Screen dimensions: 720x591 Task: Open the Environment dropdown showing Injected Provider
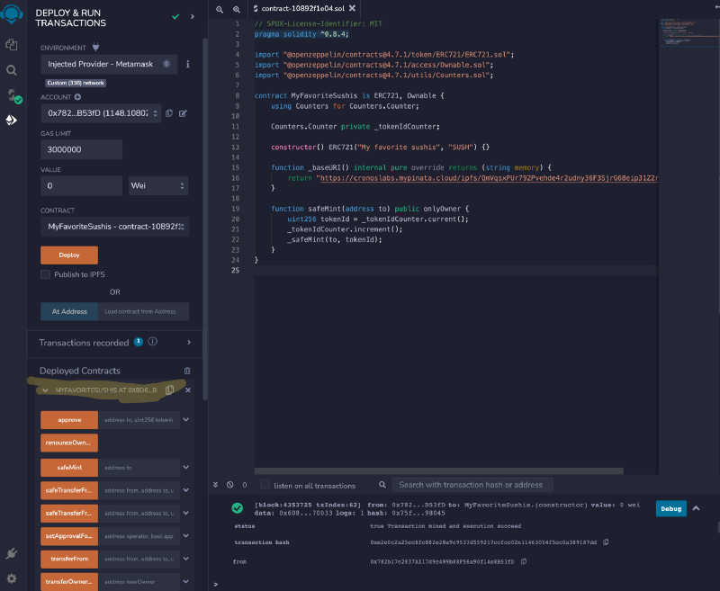tap(108, 64)
